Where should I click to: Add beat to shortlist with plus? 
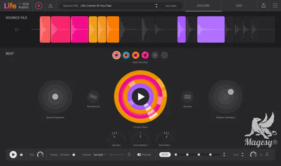tap(155, 55)
